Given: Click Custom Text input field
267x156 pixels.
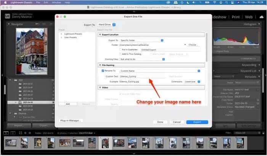Looking at the screenshot, I should 142,76.
